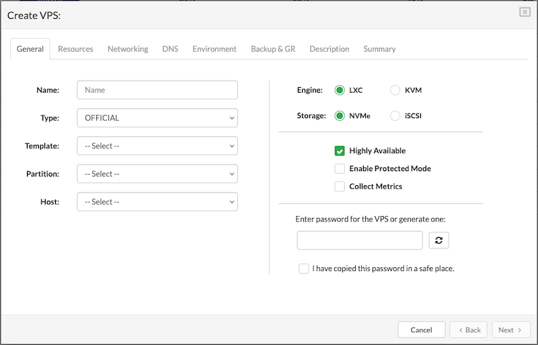Screen dimensions: 538x345
Task: Expand the Host selection dropdown
Action: 157,202
